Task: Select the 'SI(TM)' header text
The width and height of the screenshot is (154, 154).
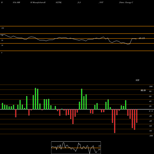Action: (59, 2)
